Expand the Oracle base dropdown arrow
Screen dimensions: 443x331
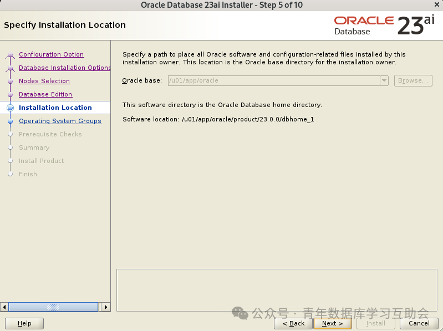384,80
